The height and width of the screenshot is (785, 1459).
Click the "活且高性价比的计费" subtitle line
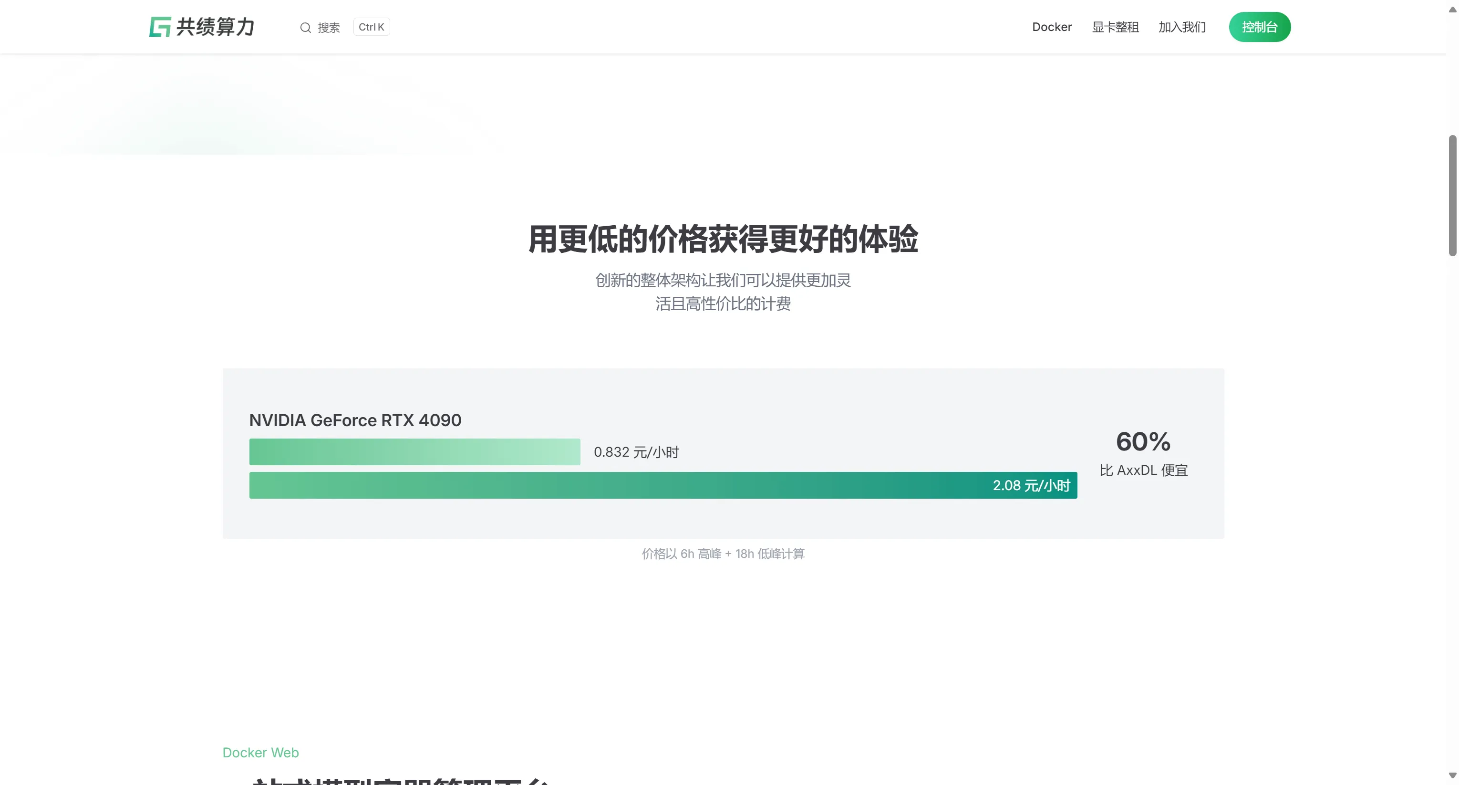723,304
